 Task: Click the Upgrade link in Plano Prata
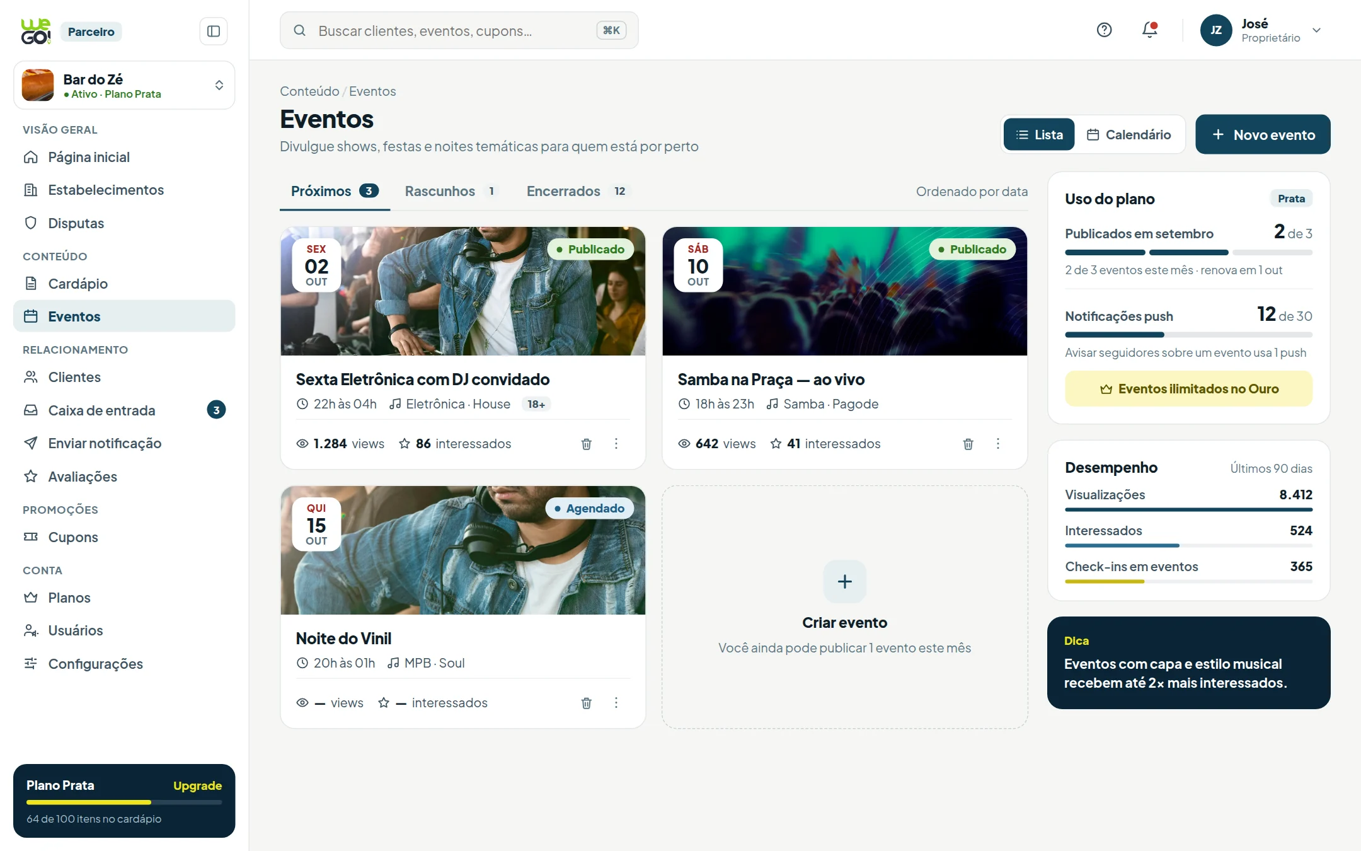197,785
